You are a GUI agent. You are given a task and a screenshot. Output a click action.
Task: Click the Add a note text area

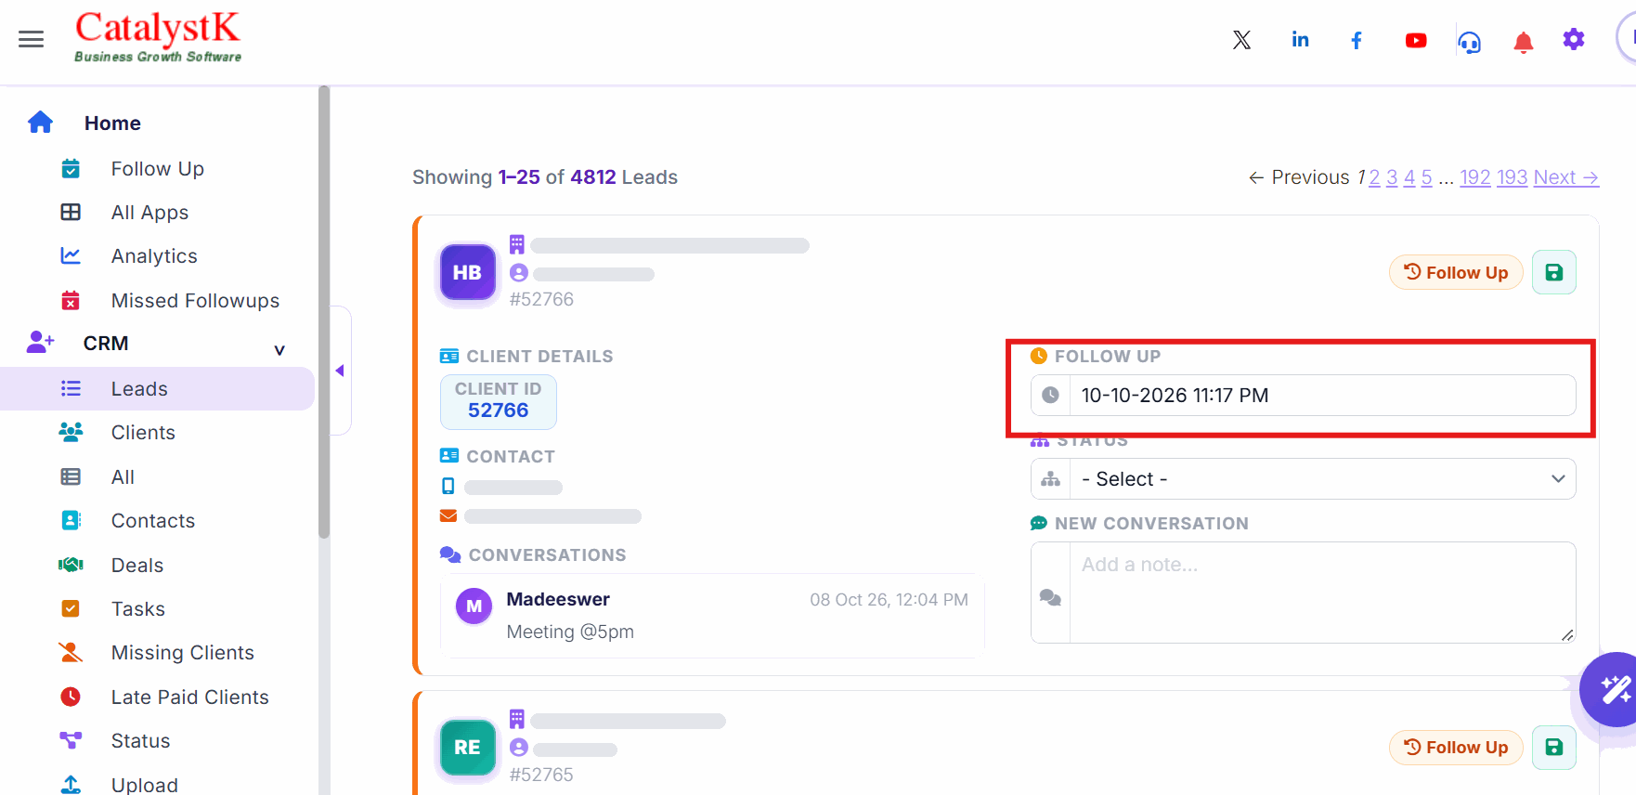click(1322, 593)
